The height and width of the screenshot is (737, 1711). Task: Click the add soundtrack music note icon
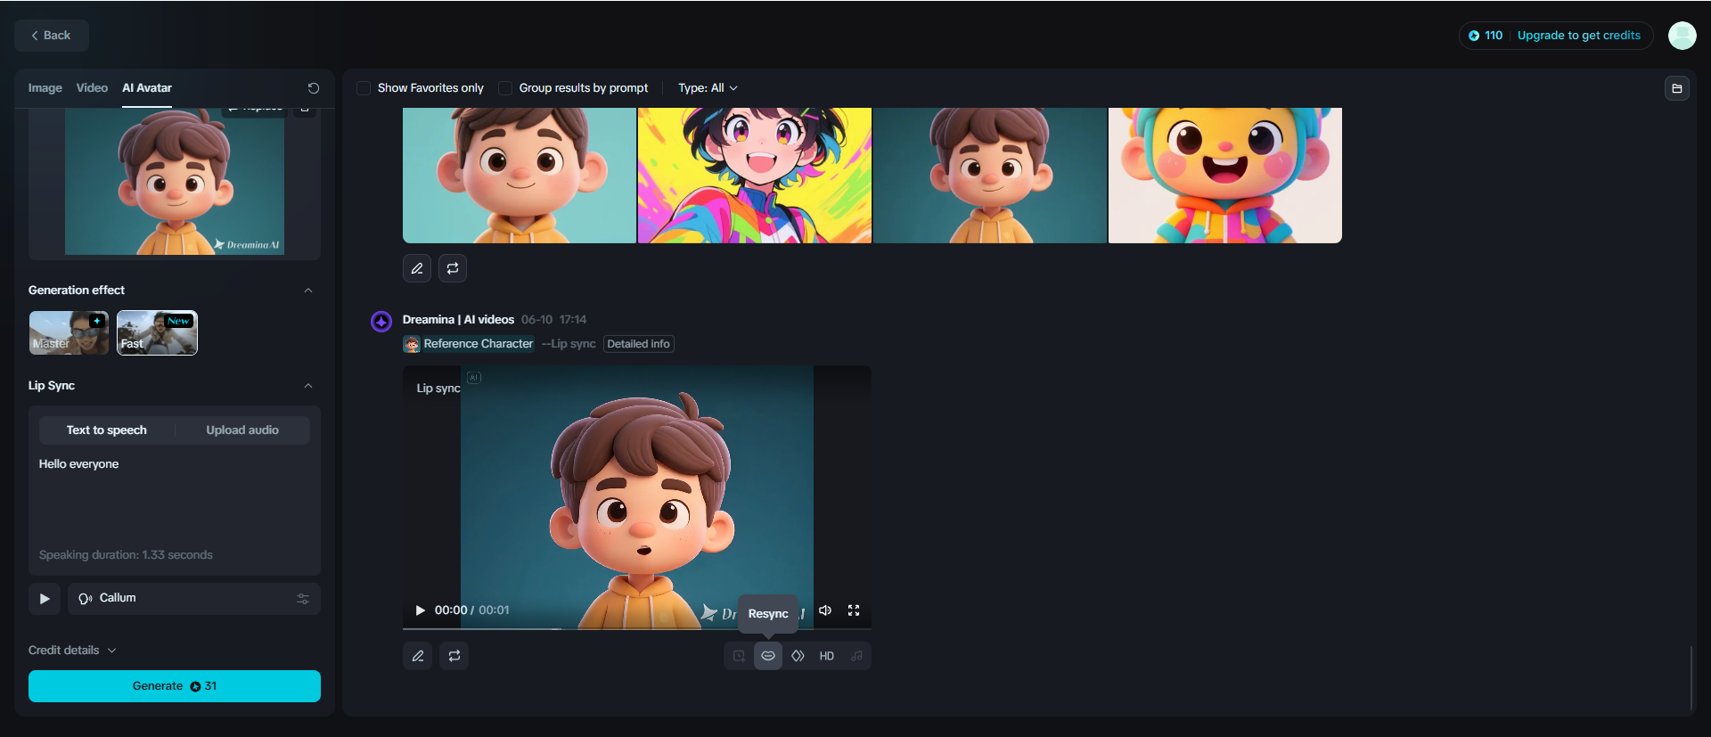point(856,656)
